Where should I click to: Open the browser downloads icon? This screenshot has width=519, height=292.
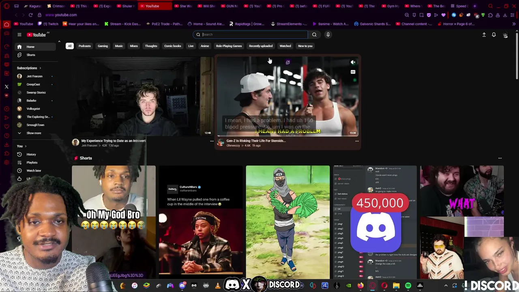coord(505,15)
